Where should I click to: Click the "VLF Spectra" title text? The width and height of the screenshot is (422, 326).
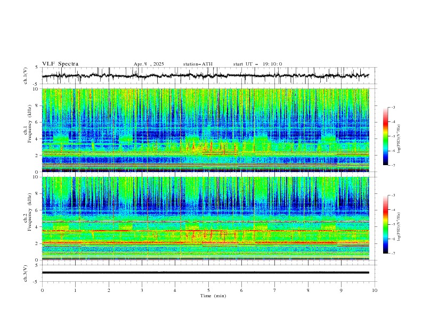coord(60,64)
